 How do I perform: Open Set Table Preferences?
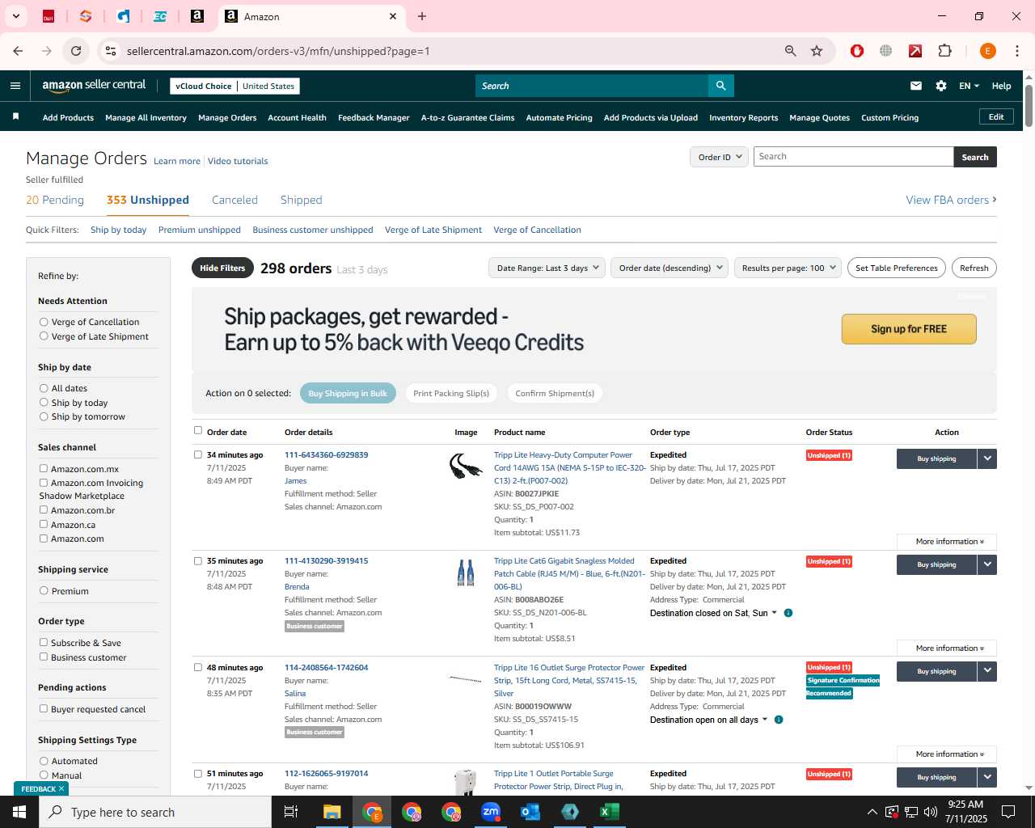click(897, 268)
